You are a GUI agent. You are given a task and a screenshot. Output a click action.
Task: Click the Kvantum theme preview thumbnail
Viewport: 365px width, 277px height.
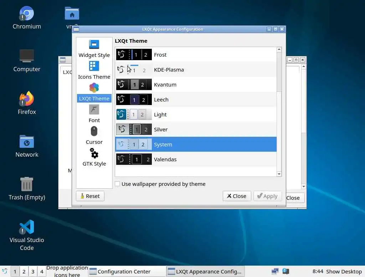point(134,84)
